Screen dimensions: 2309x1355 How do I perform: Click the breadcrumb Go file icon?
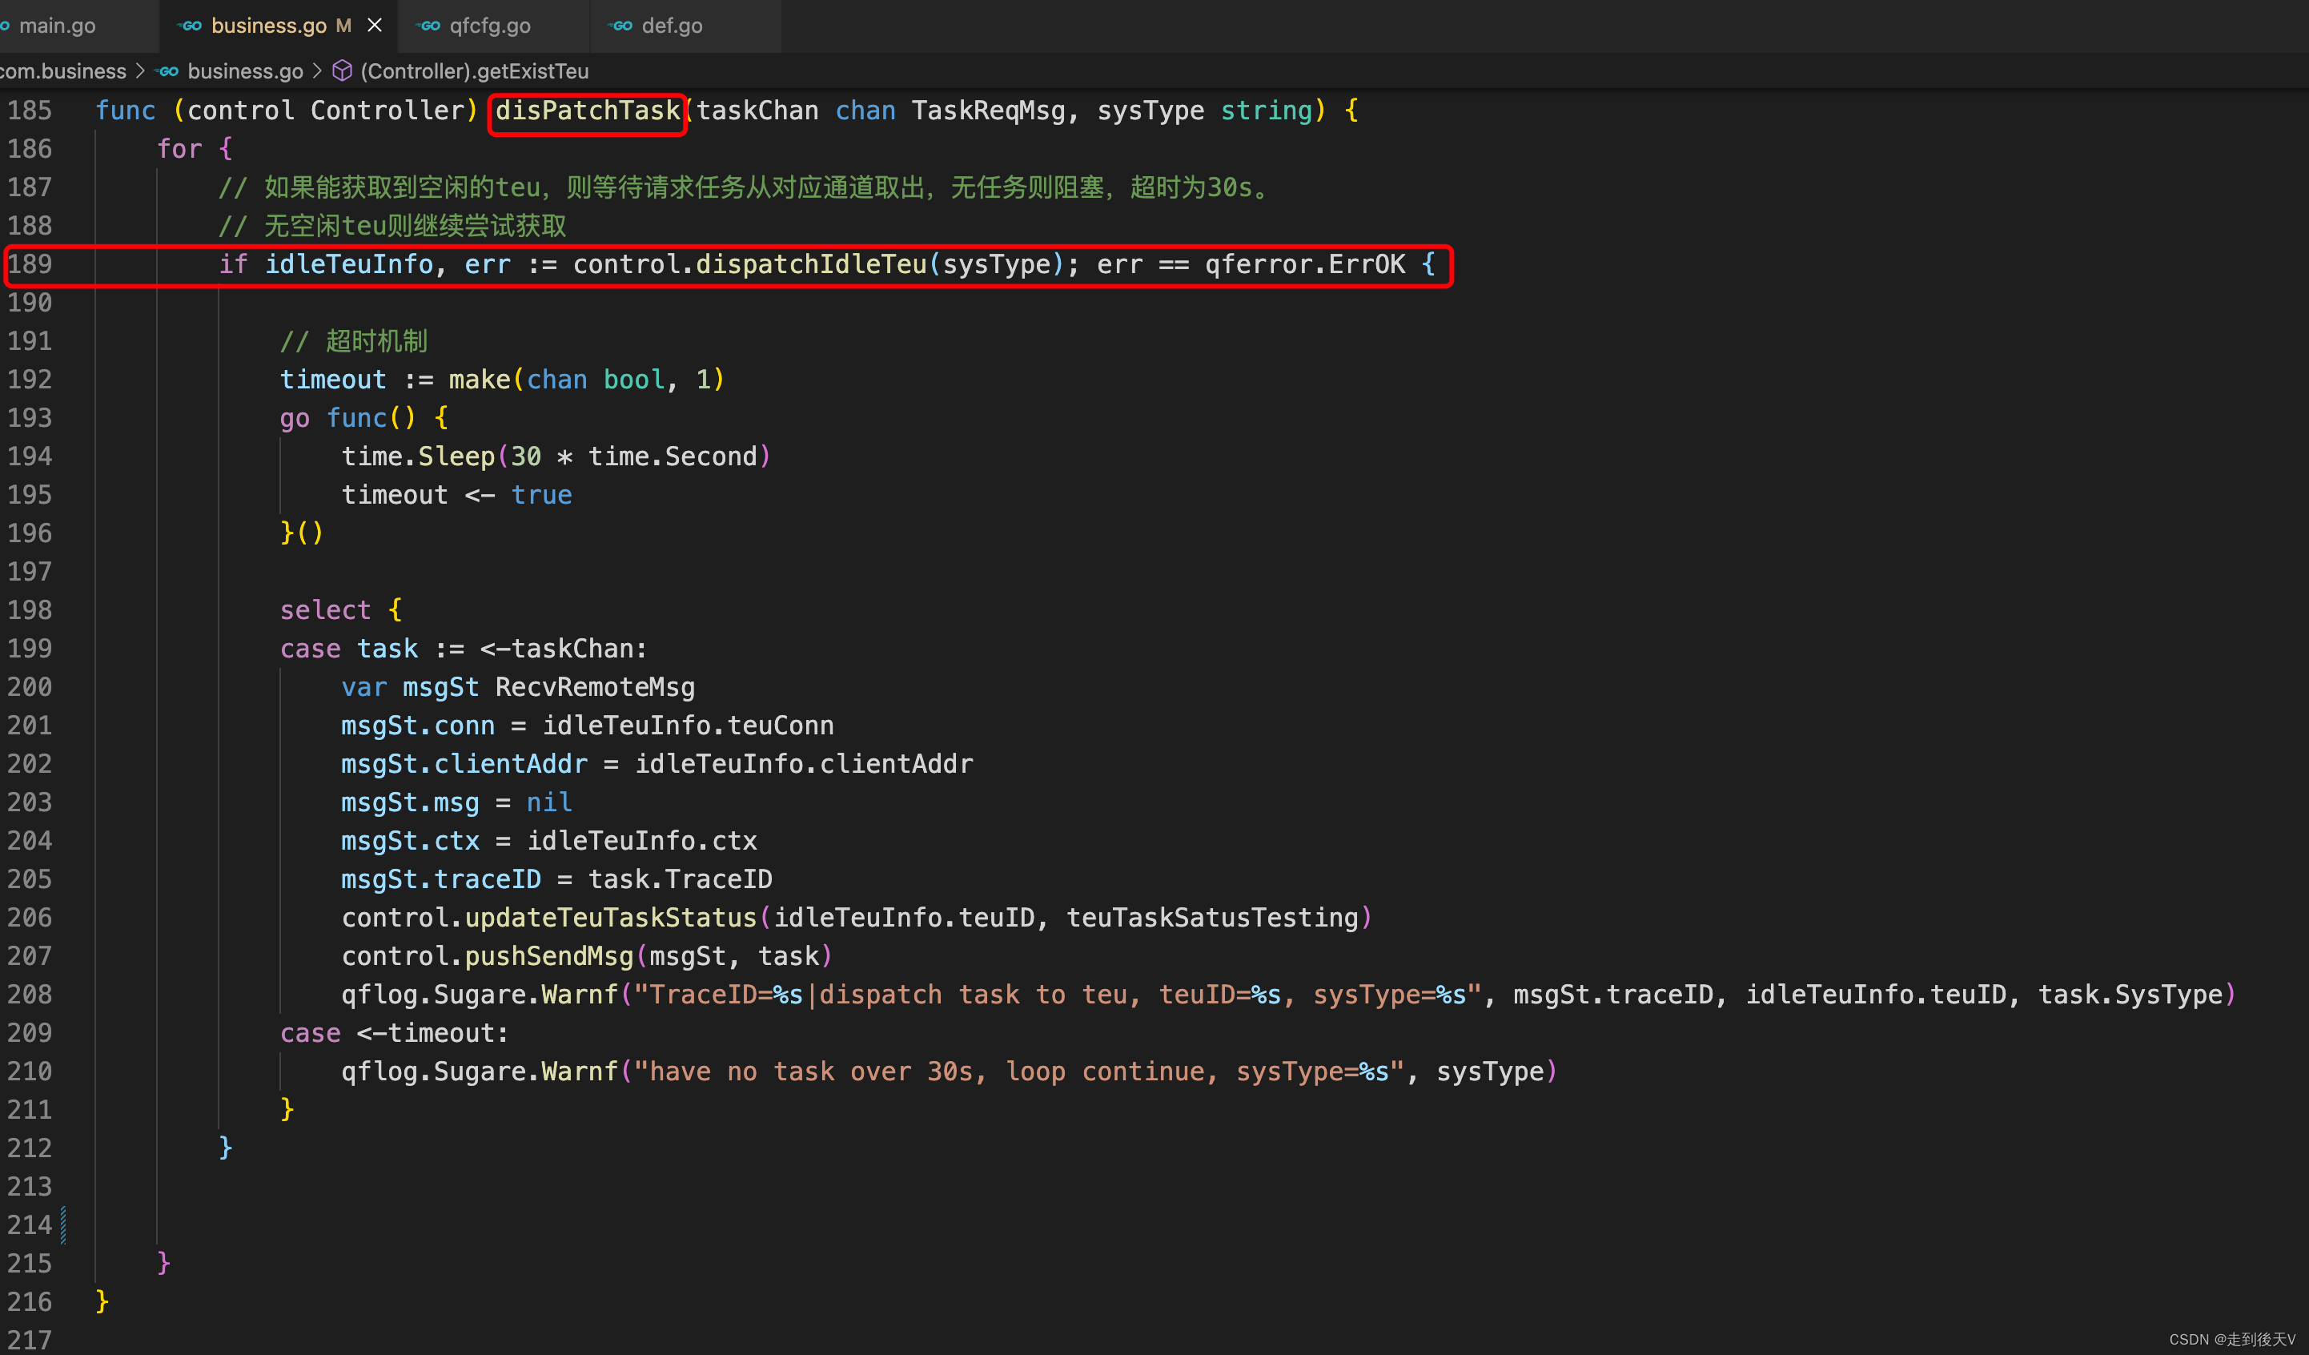click(x=167, y=71)
